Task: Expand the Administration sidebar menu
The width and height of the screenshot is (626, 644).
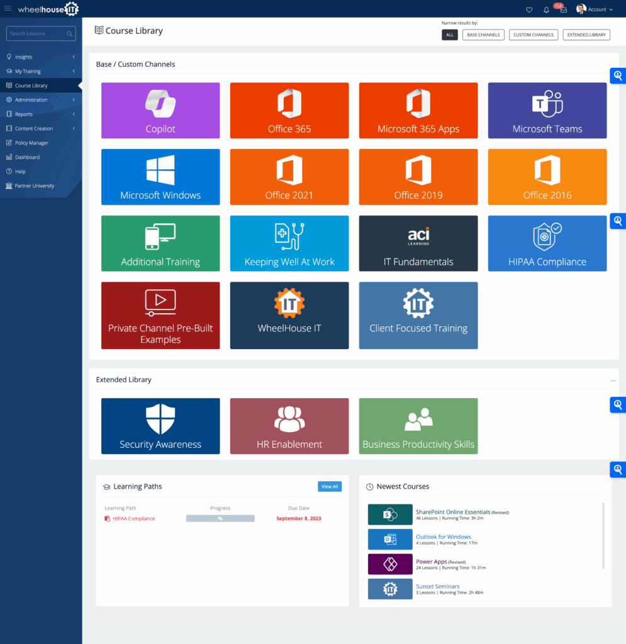Action: pyautogui.click(x=41, y=100)
